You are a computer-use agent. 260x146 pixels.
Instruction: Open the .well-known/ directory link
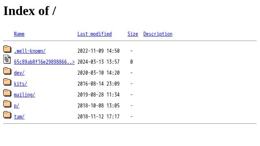click(30, 51)
